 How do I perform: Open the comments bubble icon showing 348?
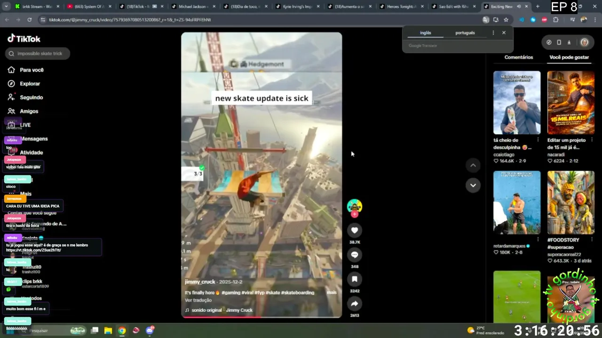pos(355,254)
